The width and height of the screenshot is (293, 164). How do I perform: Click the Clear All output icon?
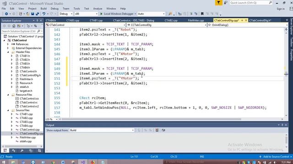(x=157, y=130)
